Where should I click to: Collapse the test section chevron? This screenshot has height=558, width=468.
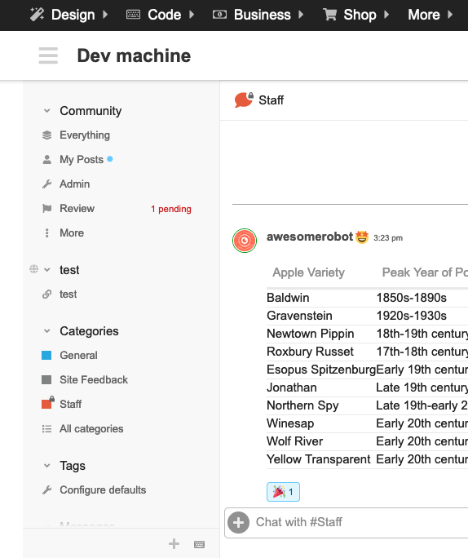point(47,270)
